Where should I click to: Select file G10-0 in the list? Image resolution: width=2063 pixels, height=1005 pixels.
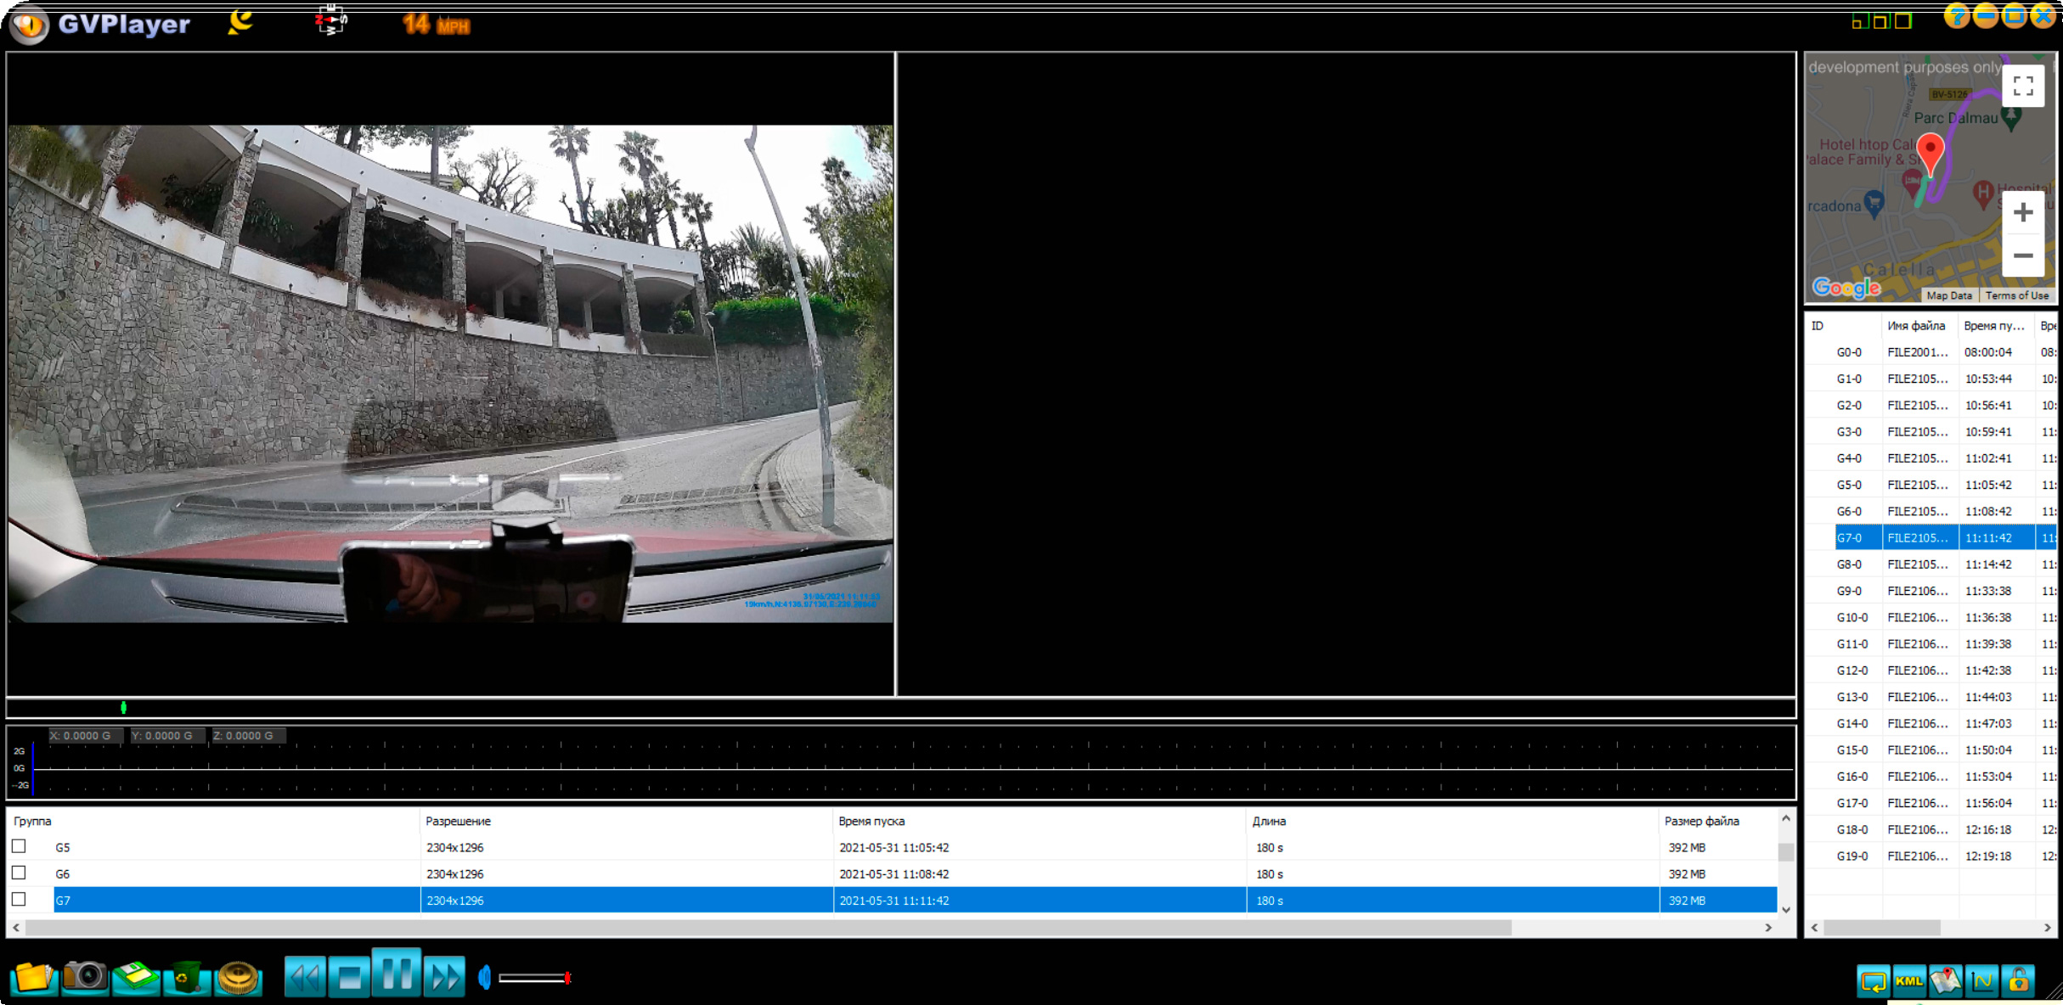(1852, 617)
